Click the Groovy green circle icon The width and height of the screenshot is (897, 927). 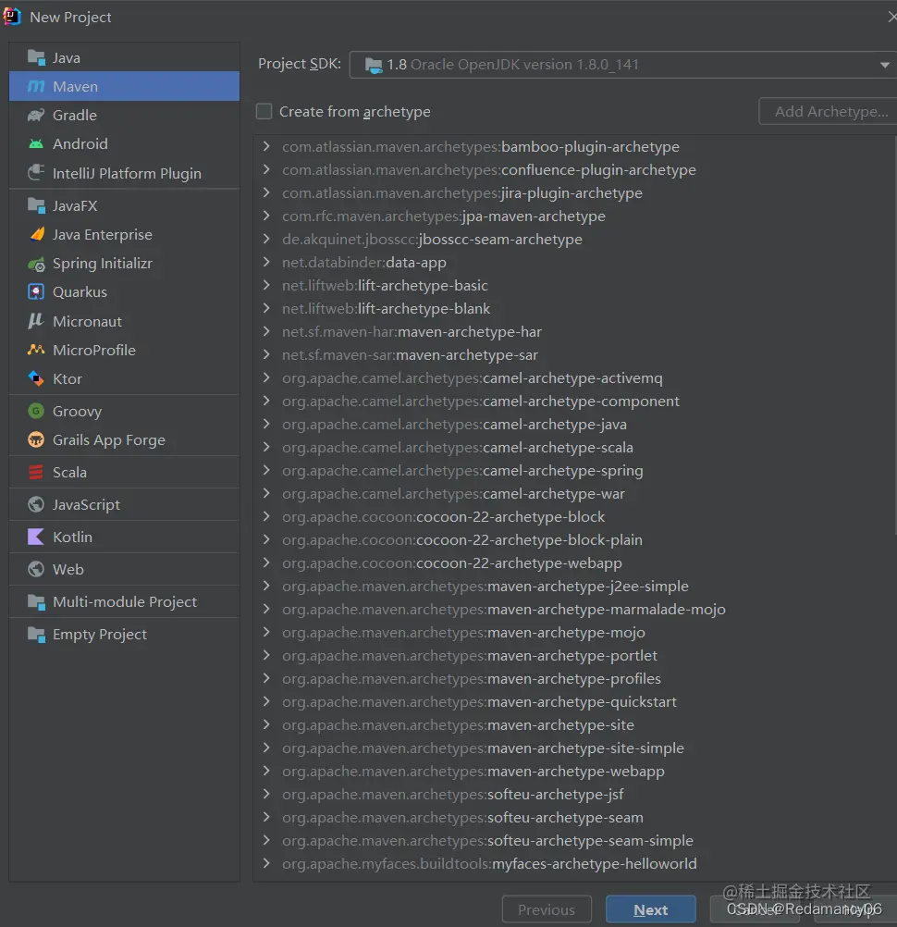36,411
